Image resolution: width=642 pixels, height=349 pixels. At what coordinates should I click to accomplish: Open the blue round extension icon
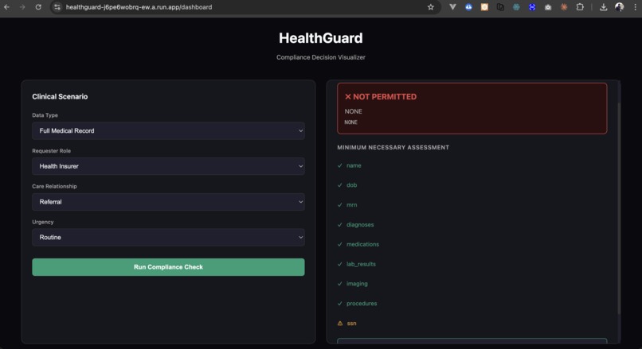[x=532, y=7]
